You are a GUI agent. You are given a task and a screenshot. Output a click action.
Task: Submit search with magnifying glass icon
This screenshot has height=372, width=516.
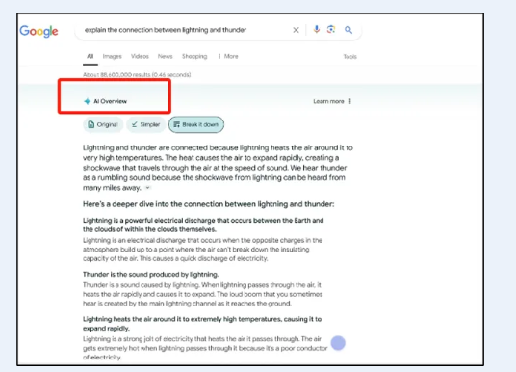point(348,30)
